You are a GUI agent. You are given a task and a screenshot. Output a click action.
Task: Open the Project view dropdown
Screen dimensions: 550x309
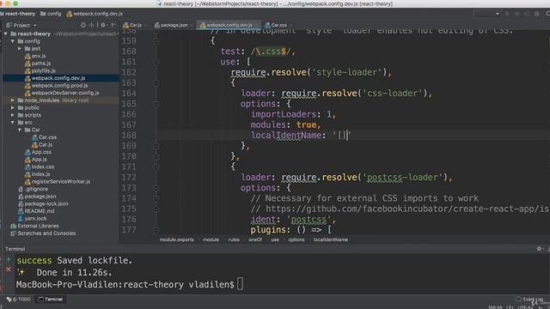click(x=21, y=25)
